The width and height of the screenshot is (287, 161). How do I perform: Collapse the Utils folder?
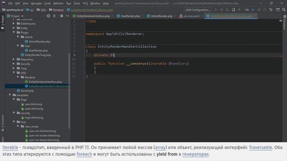coord(13,72)
